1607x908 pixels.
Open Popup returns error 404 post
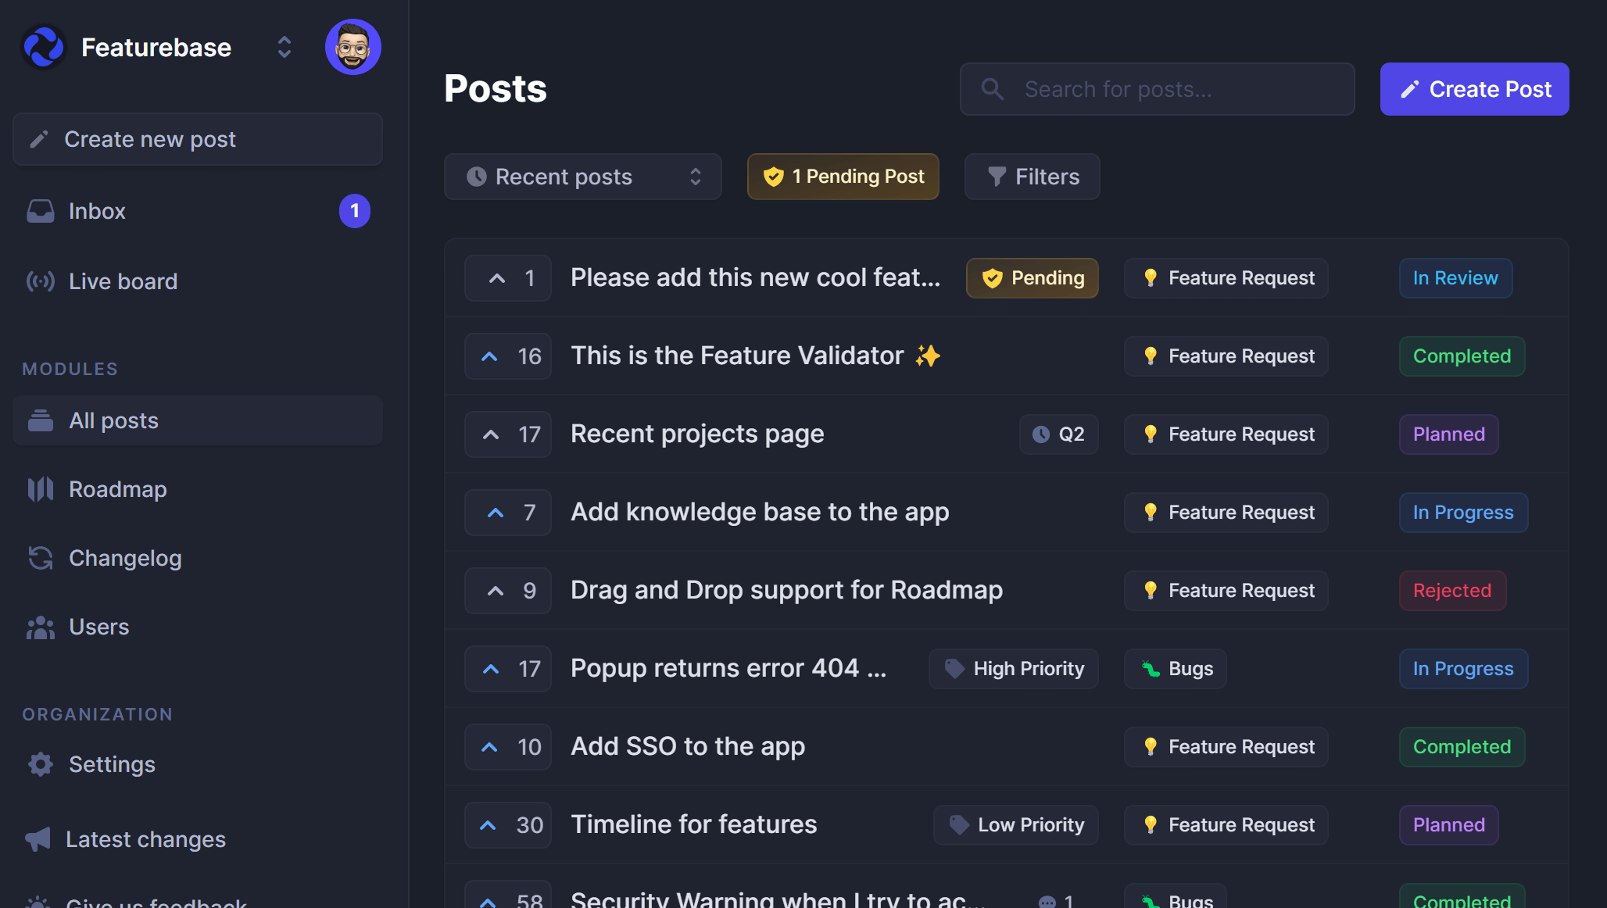click(728, 668)
